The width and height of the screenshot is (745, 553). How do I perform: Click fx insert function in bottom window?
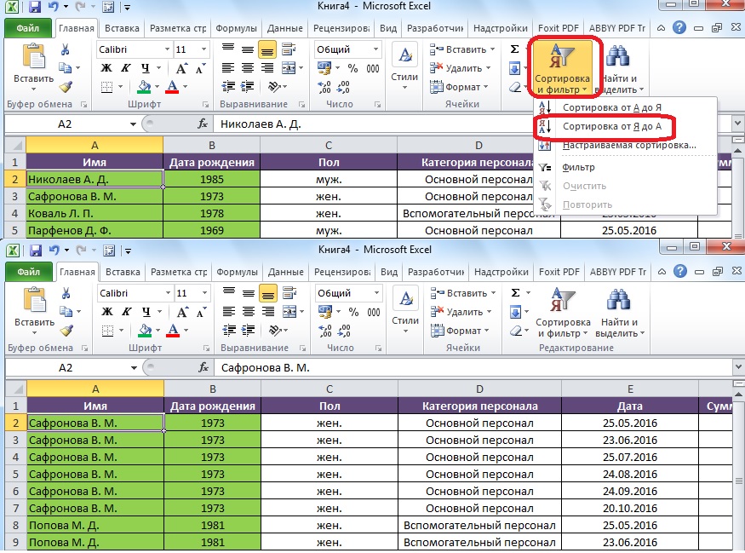click(x=203, y=368)
